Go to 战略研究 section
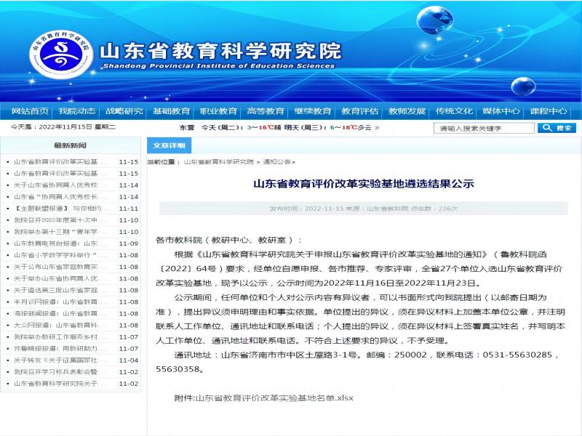The width and height of the screenshot is (582, 436). click(124, 111)
